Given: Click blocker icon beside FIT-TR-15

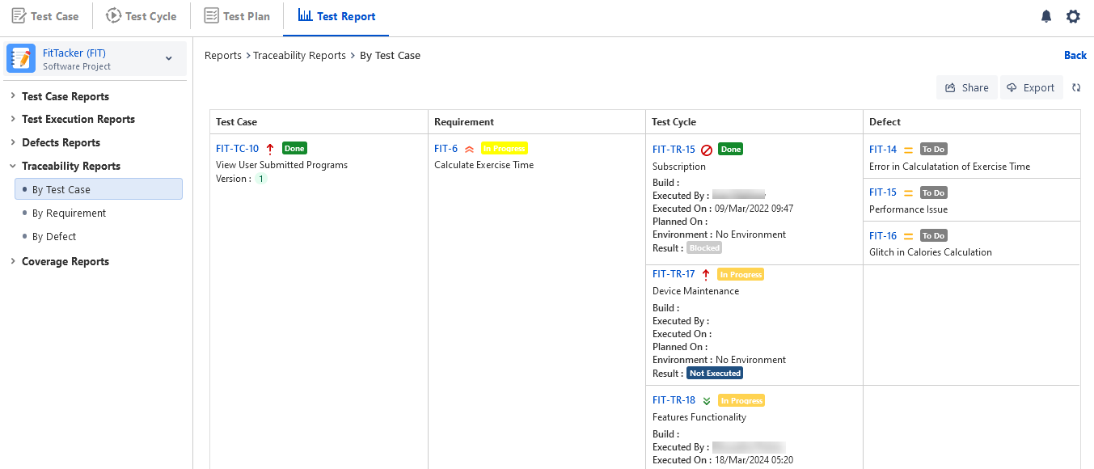Looking at the screenshot, I should (x=706, y=150).
